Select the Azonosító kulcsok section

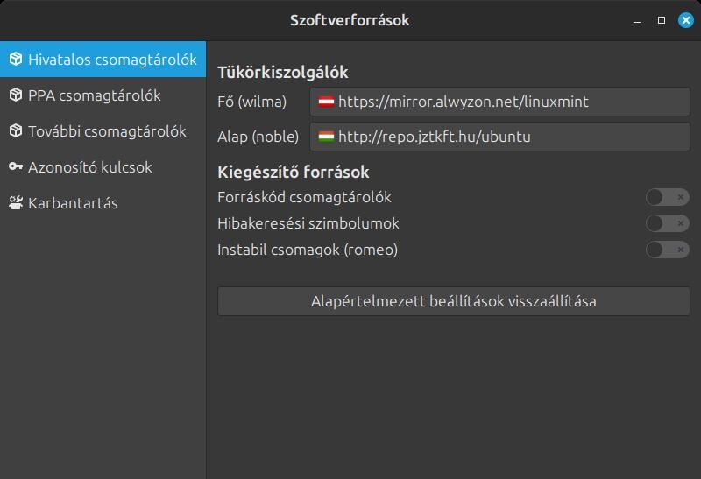click(103, 166)
